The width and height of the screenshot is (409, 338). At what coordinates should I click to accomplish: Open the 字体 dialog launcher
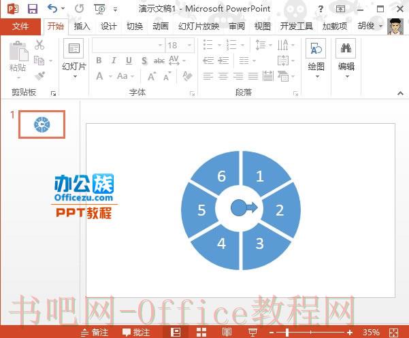192,94
